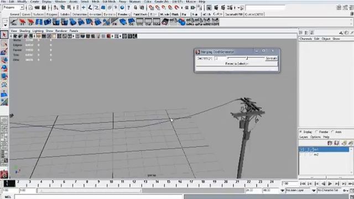Select the Display radio button in layer editor
Viewport: 354px width, 199px height.
coord(301,132)
